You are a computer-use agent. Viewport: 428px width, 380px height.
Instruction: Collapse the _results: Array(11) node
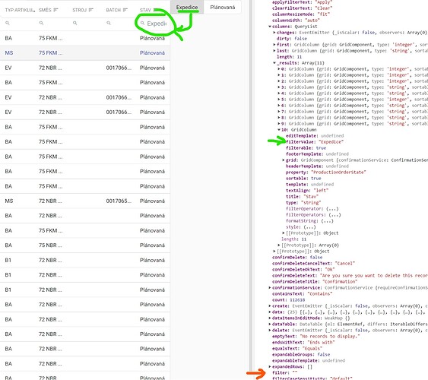tap(274, 63)
